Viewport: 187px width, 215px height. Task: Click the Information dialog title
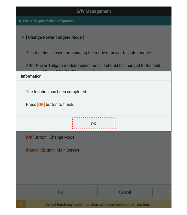pos(31,76)
